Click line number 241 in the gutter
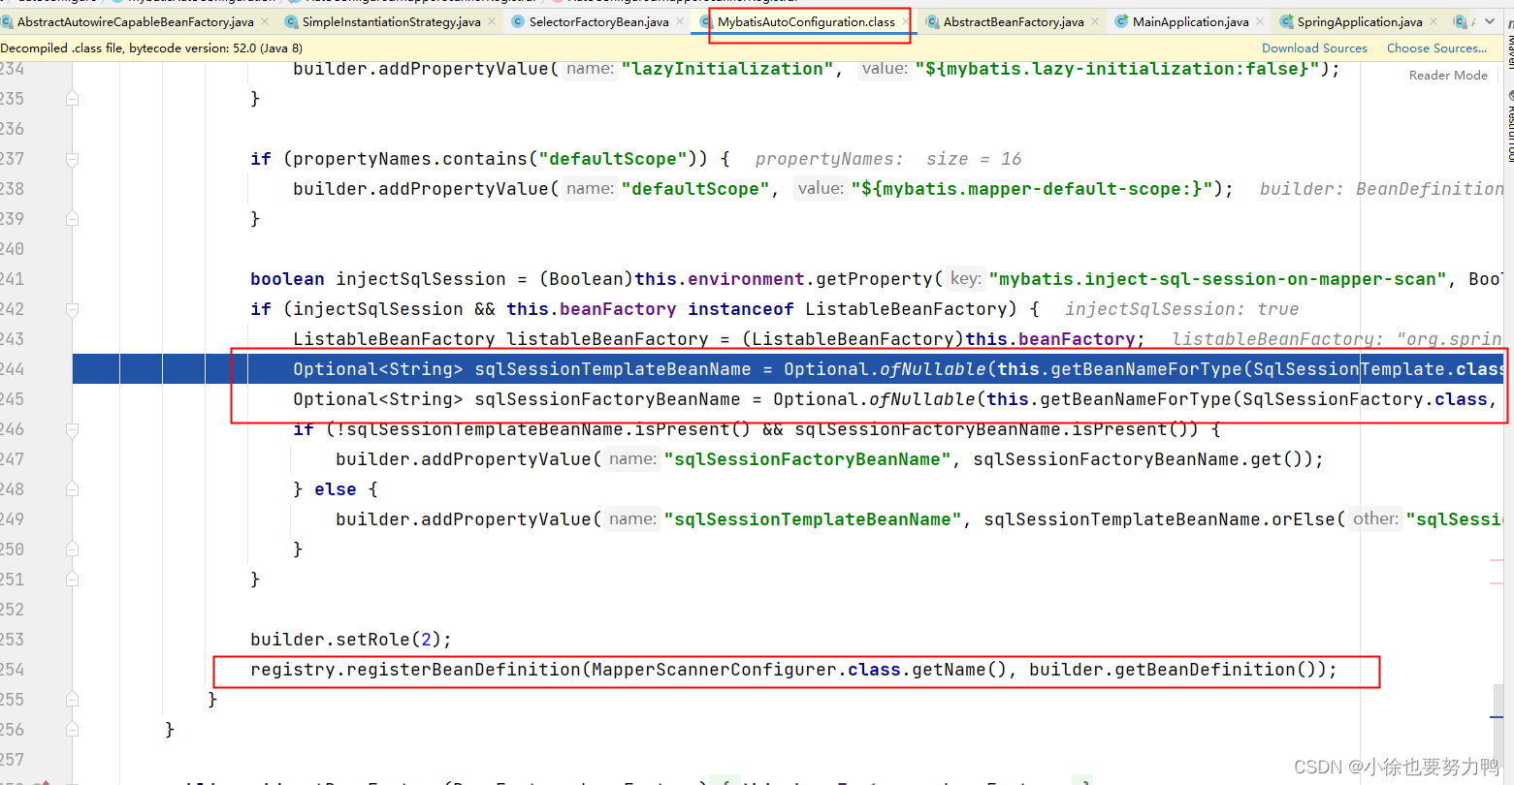 13,279
